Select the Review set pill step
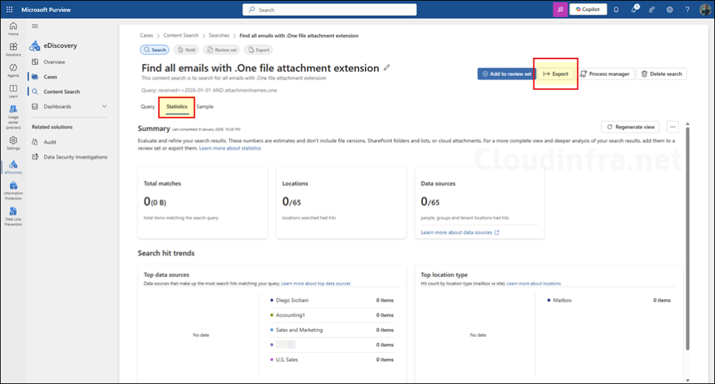The width and height of the screenshot is (715, 384). coord(221,50)
